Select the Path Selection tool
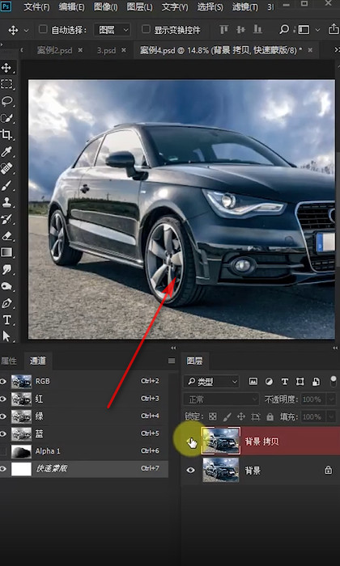Screen dimensions: 340x566 click(6, 336)
